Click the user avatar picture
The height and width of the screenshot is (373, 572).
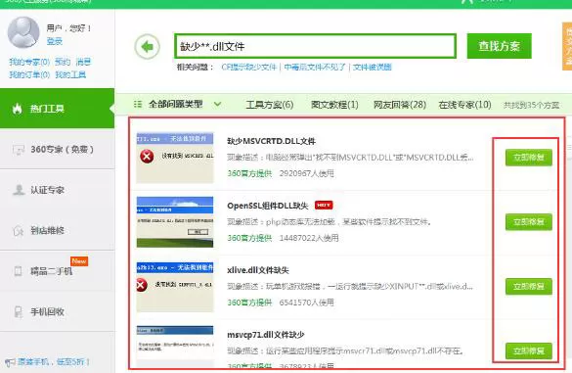(x=23, y=32)
